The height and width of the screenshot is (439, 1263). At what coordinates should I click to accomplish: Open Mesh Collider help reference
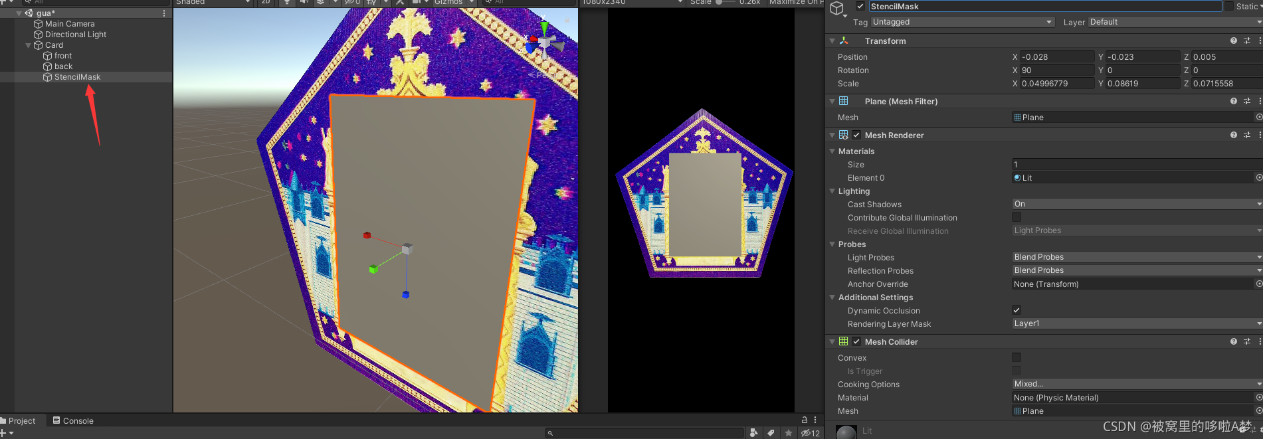coord(1234,341)
